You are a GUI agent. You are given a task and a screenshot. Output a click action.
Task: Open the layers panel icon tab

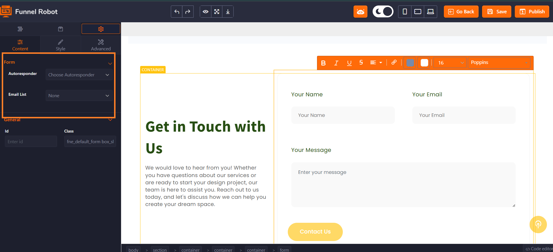pyautogui.click(x=20, y=29)
